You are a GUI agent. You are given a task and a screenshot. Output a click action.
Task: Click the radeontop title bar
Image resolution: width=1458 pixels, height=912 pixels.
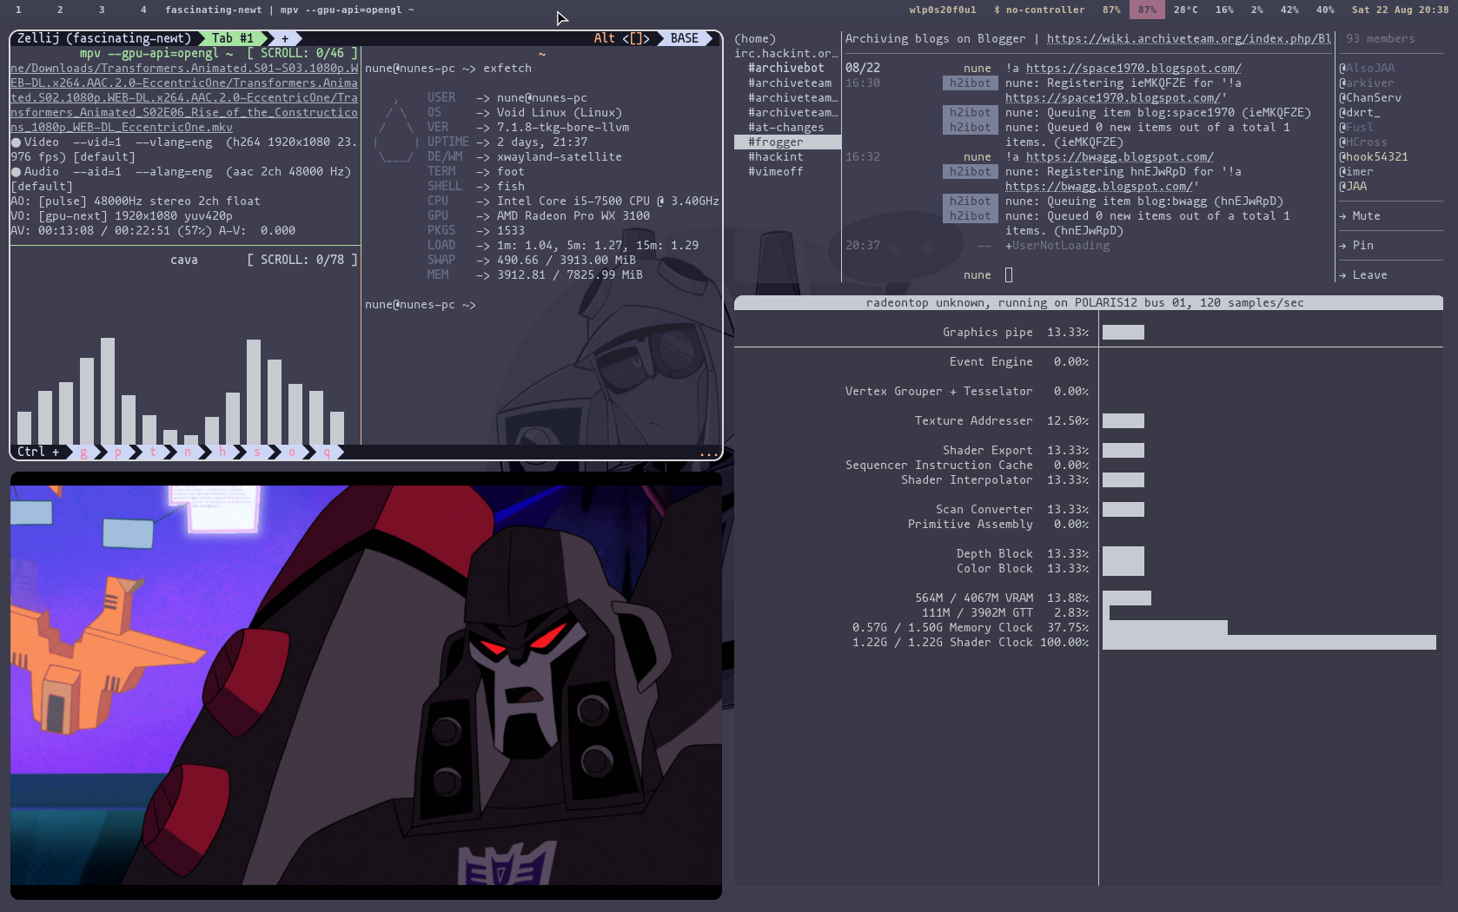1089,302
